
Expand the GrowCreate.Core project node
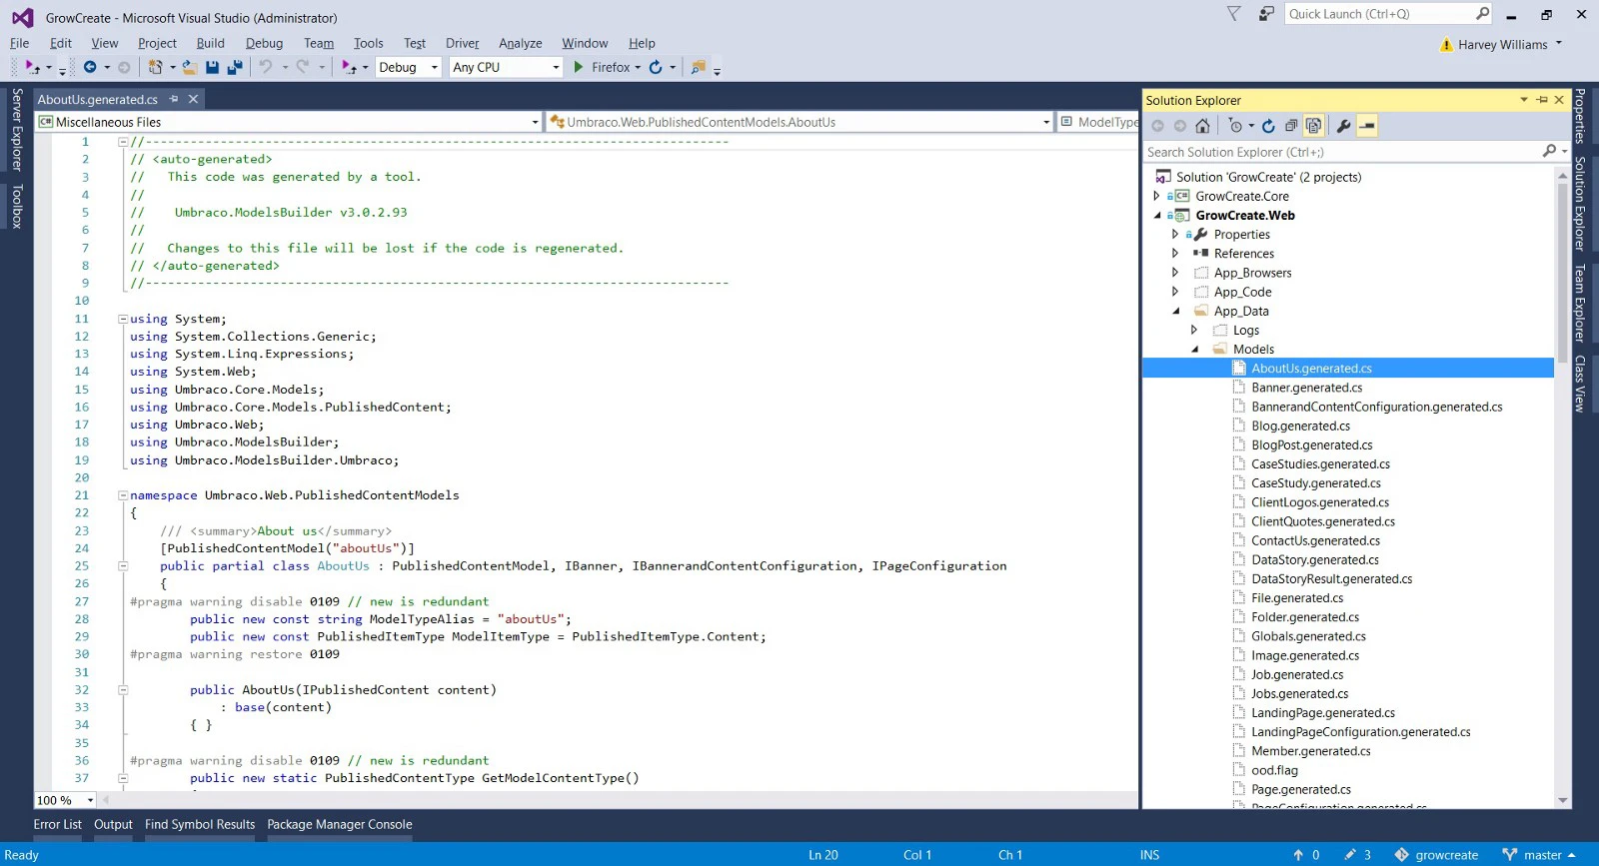(x=1157, y=197)
